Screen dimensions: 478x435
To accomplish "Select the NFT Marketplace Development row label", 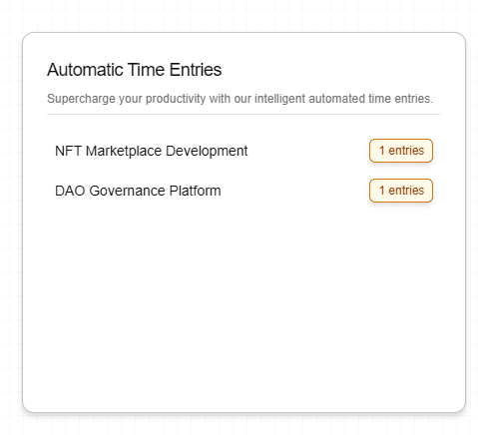I will (x=151, y=151).
